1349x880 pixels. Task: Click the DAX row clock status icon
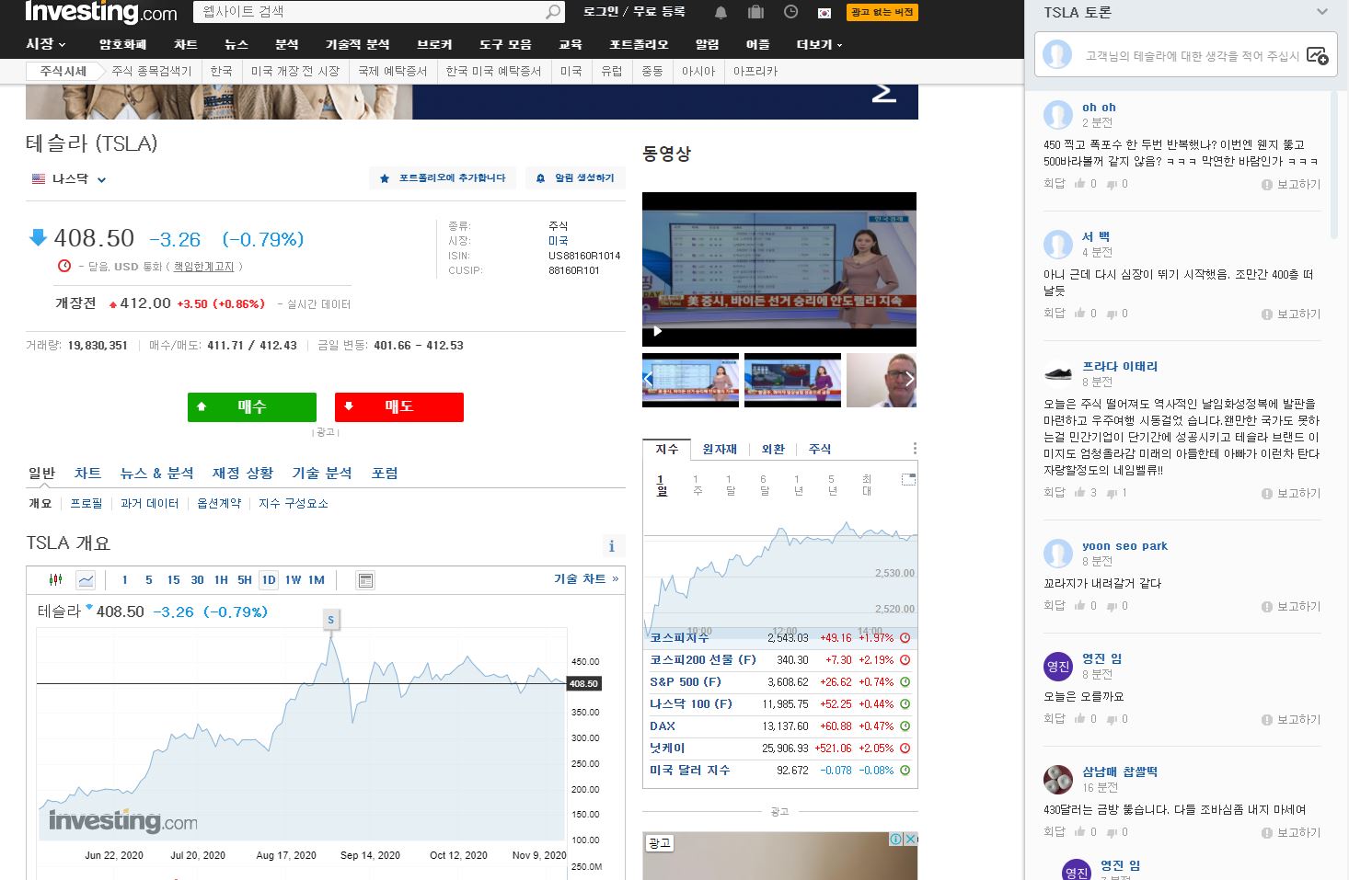coord(905,726)
